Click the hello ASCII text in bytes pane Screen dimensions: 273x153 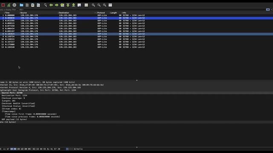pyautogui.click(x=79, y=149)
